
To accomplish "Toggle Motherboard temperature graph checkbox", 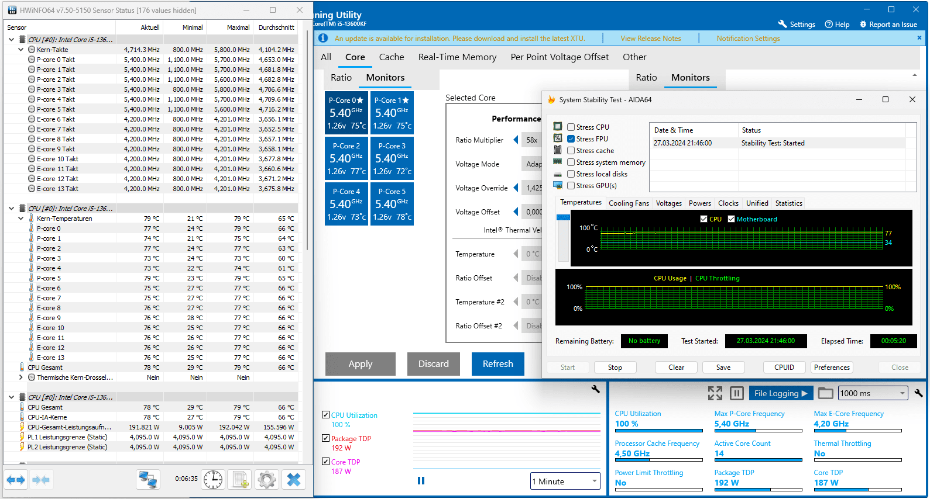I will click(x=731, y=219).
